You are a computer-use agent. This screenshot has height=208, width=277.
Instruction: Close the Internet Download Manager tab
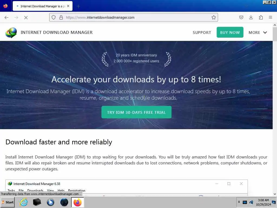click(x=68, y=6)
